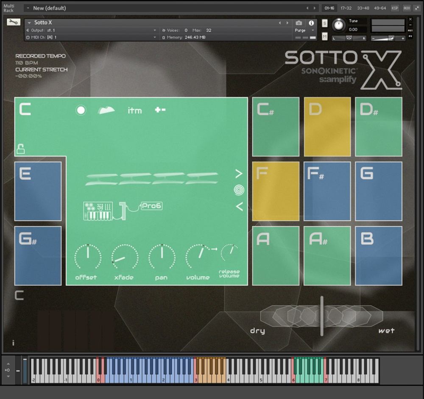
Task: Click the instrument pan slider L-R
Action: click(349, 39)
